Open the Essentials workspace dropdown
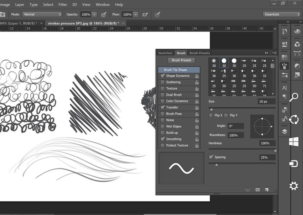The height and width of the screenshot is (215, 303). [282, 14]
